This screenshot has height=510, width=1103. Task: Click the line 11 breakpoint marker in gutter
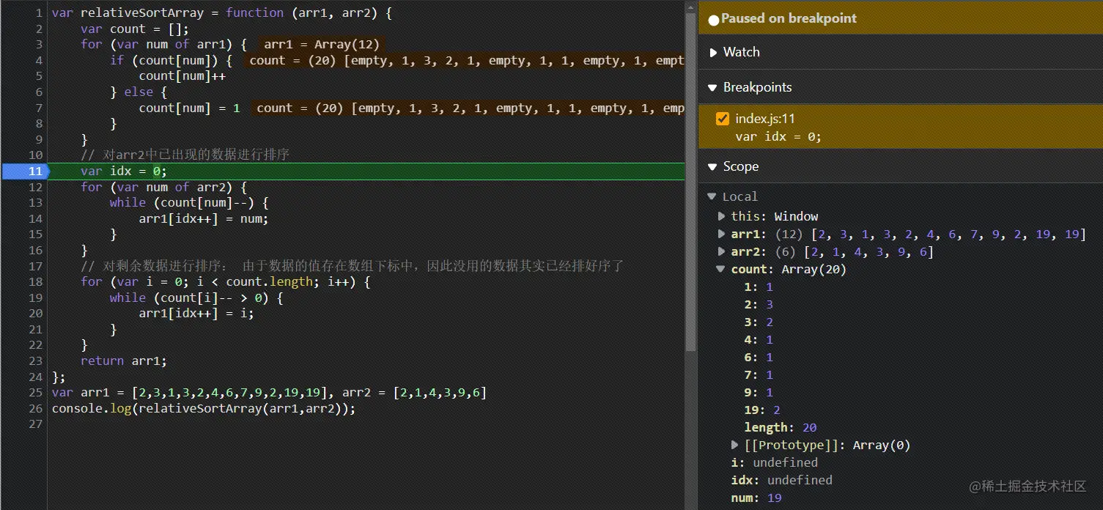[x=25, y=171]
